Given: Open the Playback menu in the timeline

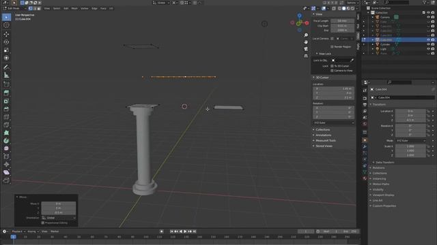Looking at the screenshot, I should click(x=18, y=231).
